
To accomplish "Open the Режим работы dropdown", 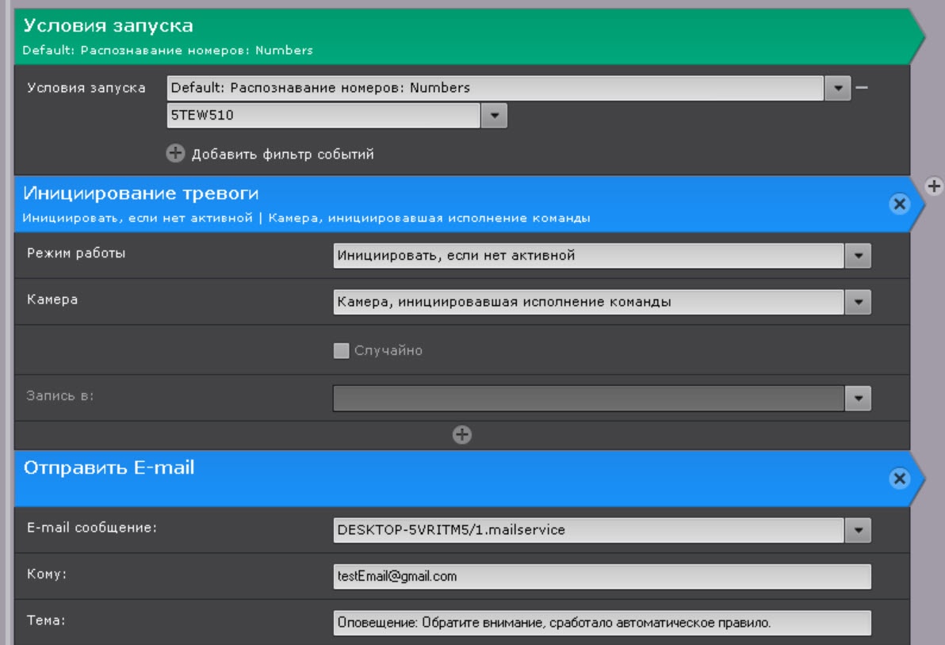I will pyautogui.click(x=858, y=256).
